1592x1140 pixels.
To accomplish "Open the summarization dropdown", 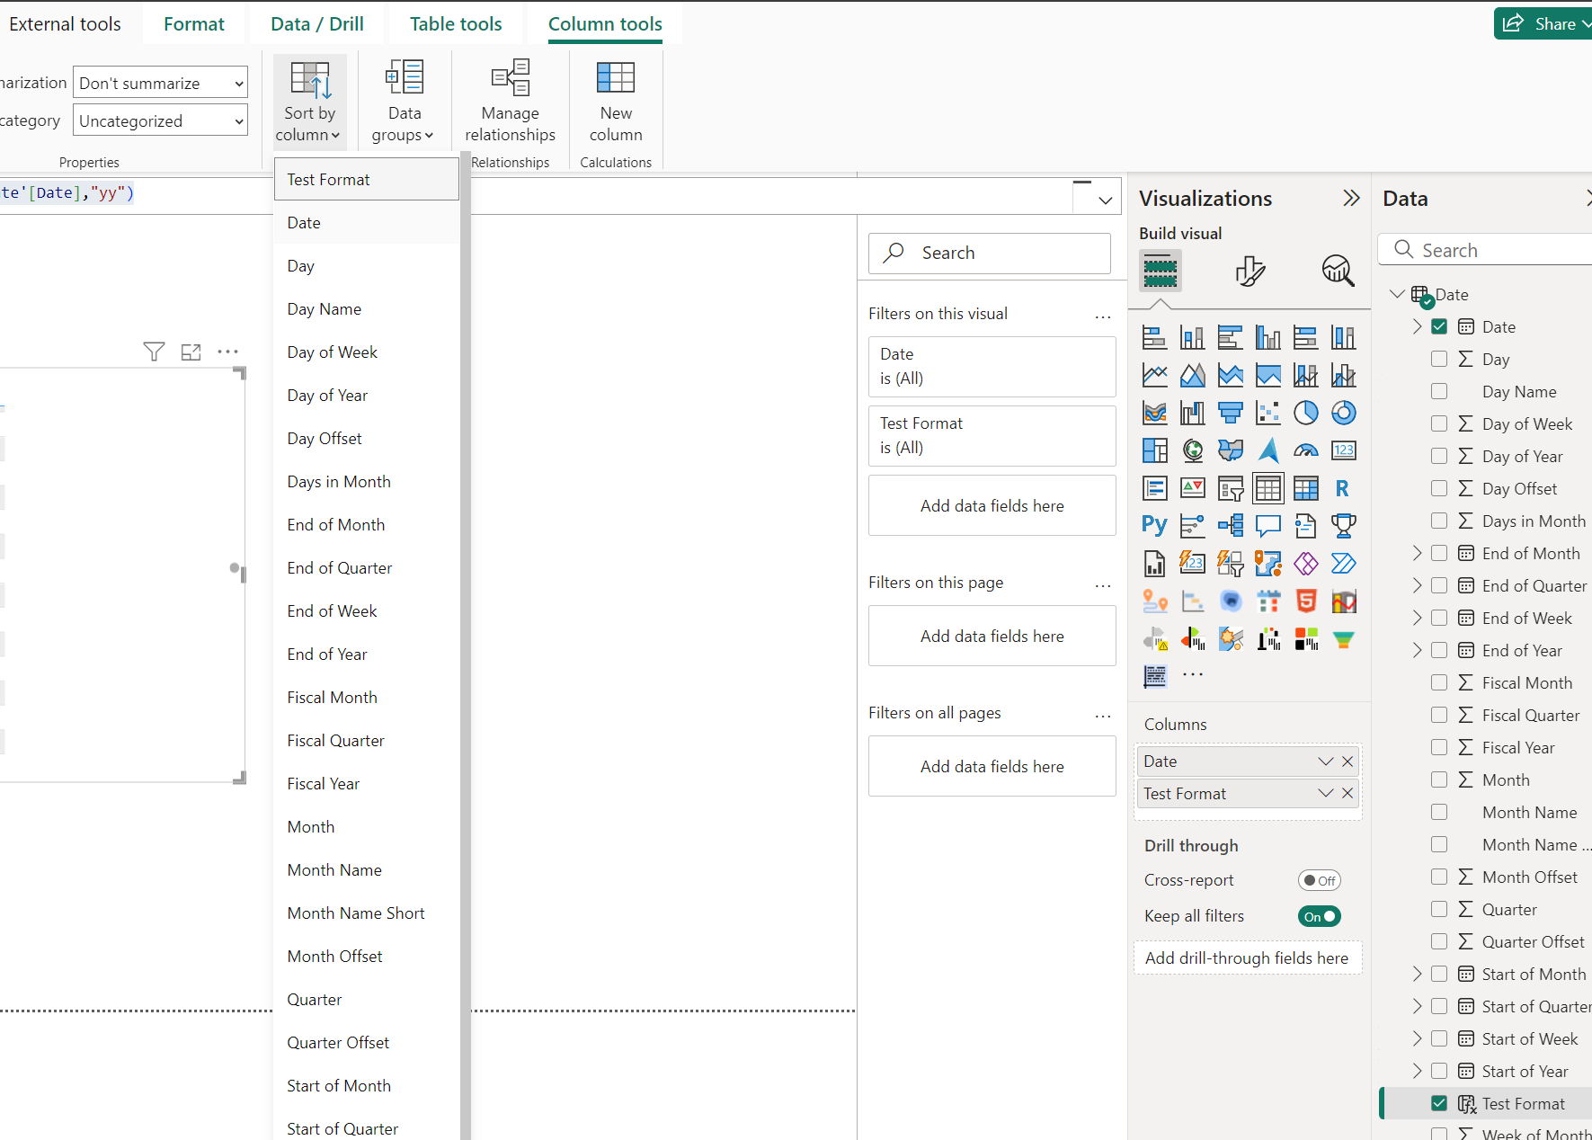I will coord(160,83).
